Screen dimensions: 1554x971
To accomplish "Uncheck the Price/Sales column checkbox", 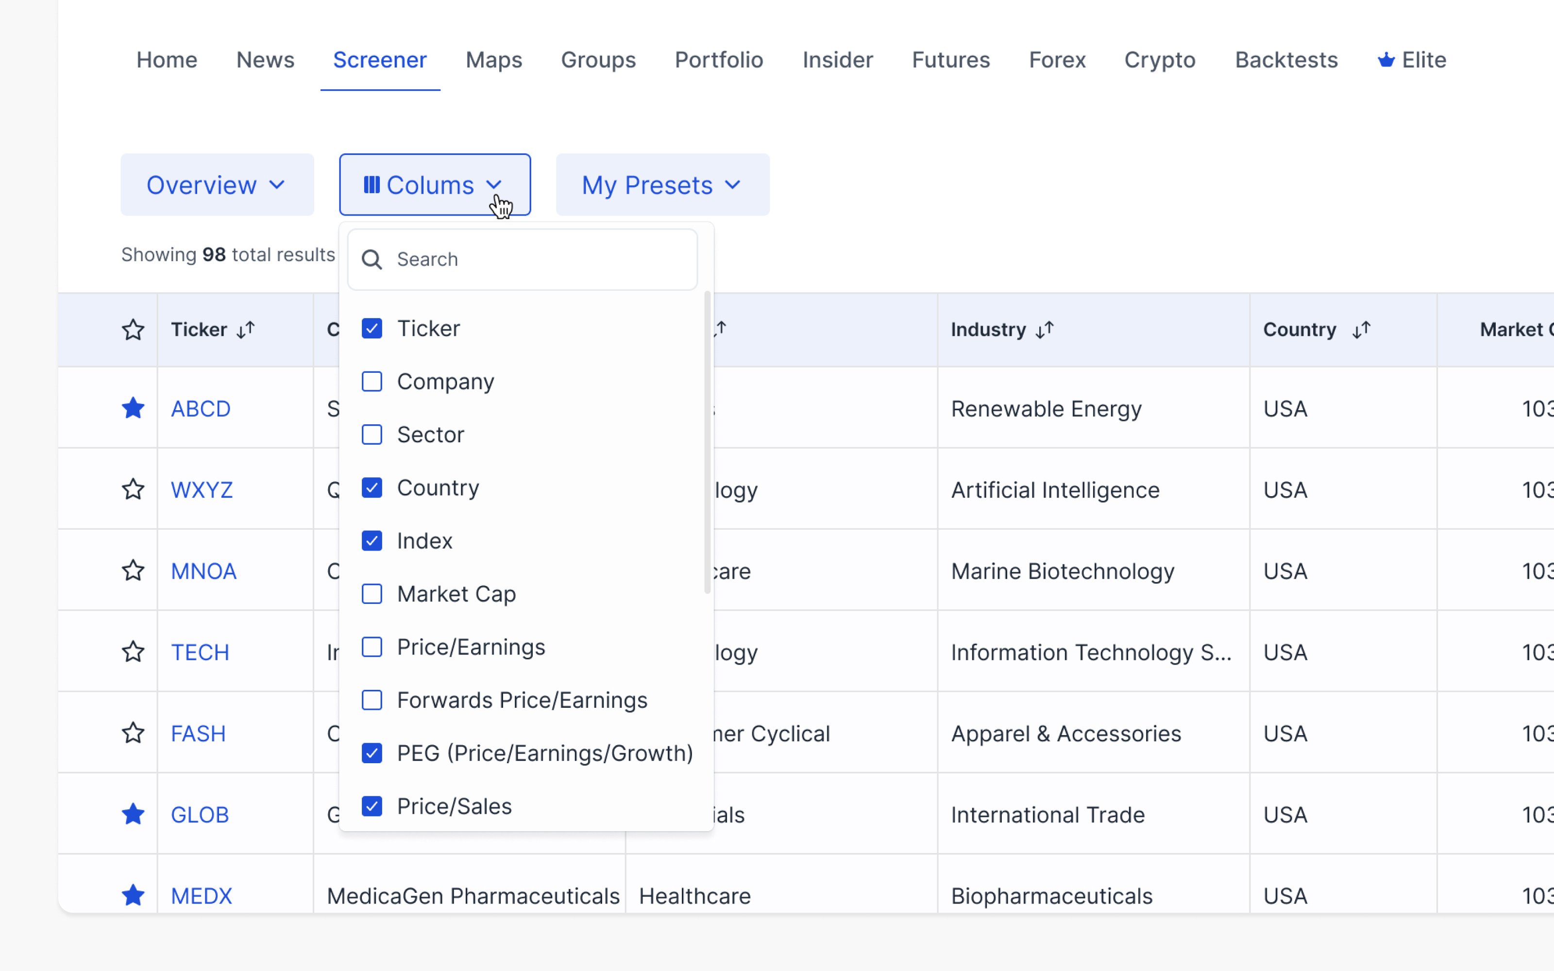I will click(x=372, y=806).
